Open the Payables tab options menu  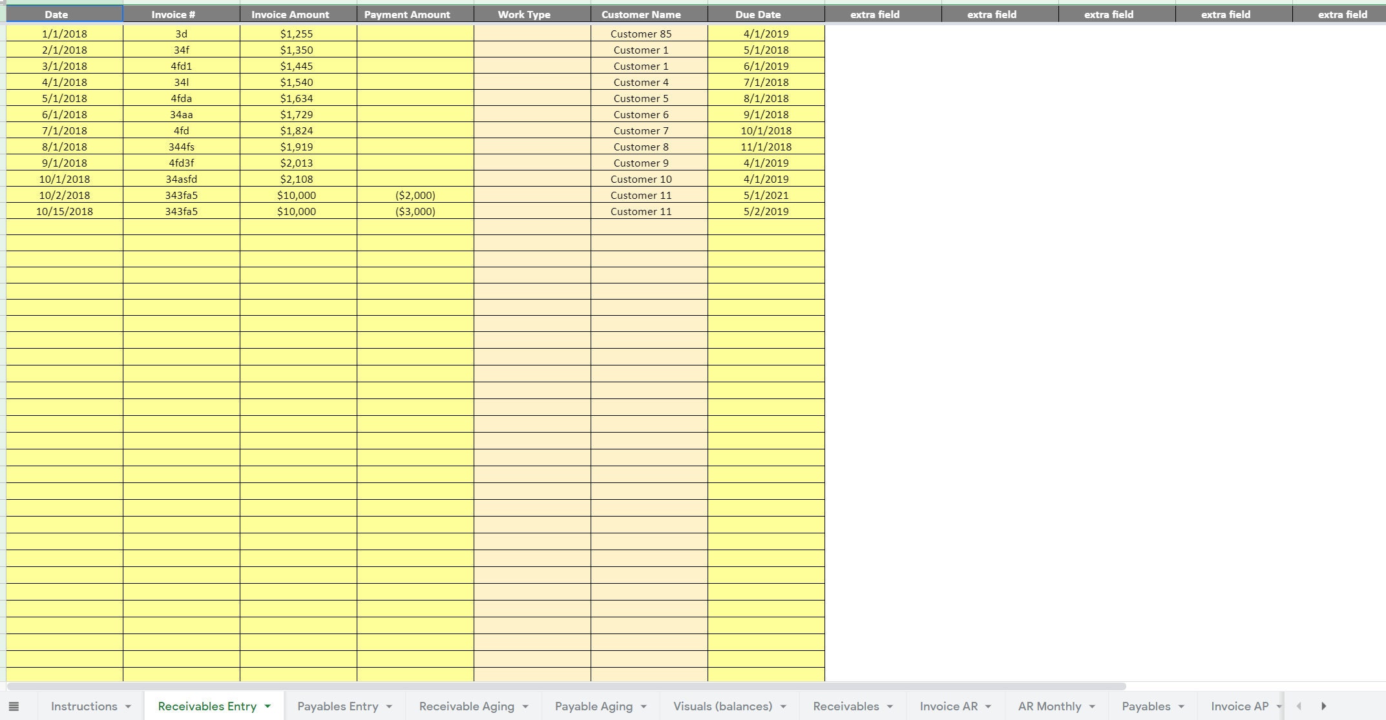coord(1182,706)
